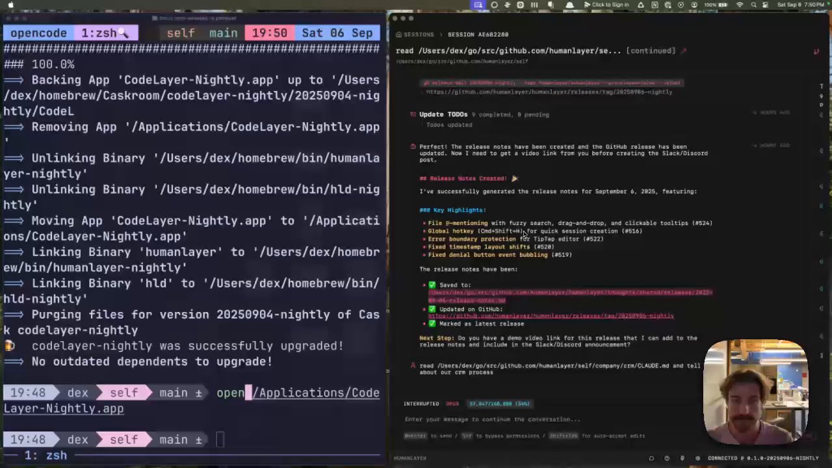
Task: Click 'File @-mentioning' bullet item
Action: pyautogui.click(x=570, y=223)
